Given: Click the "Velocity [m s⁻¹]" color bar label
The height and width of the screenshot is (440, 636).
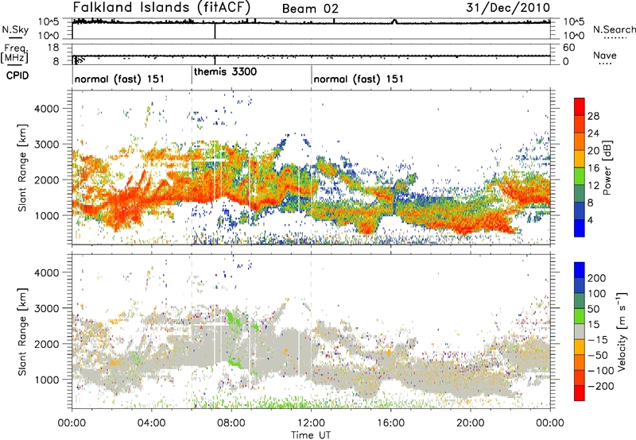Looking at the screenshot, I should pyautogui.click(x=621, y=331).
